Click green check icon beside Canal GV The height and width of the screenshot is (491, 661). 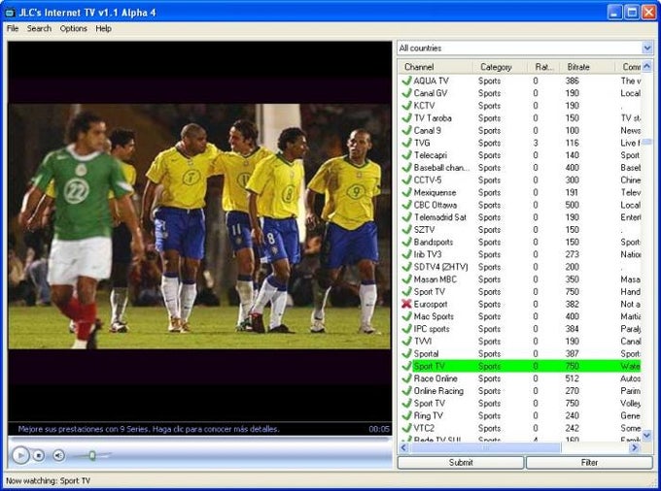click(406, 93)
